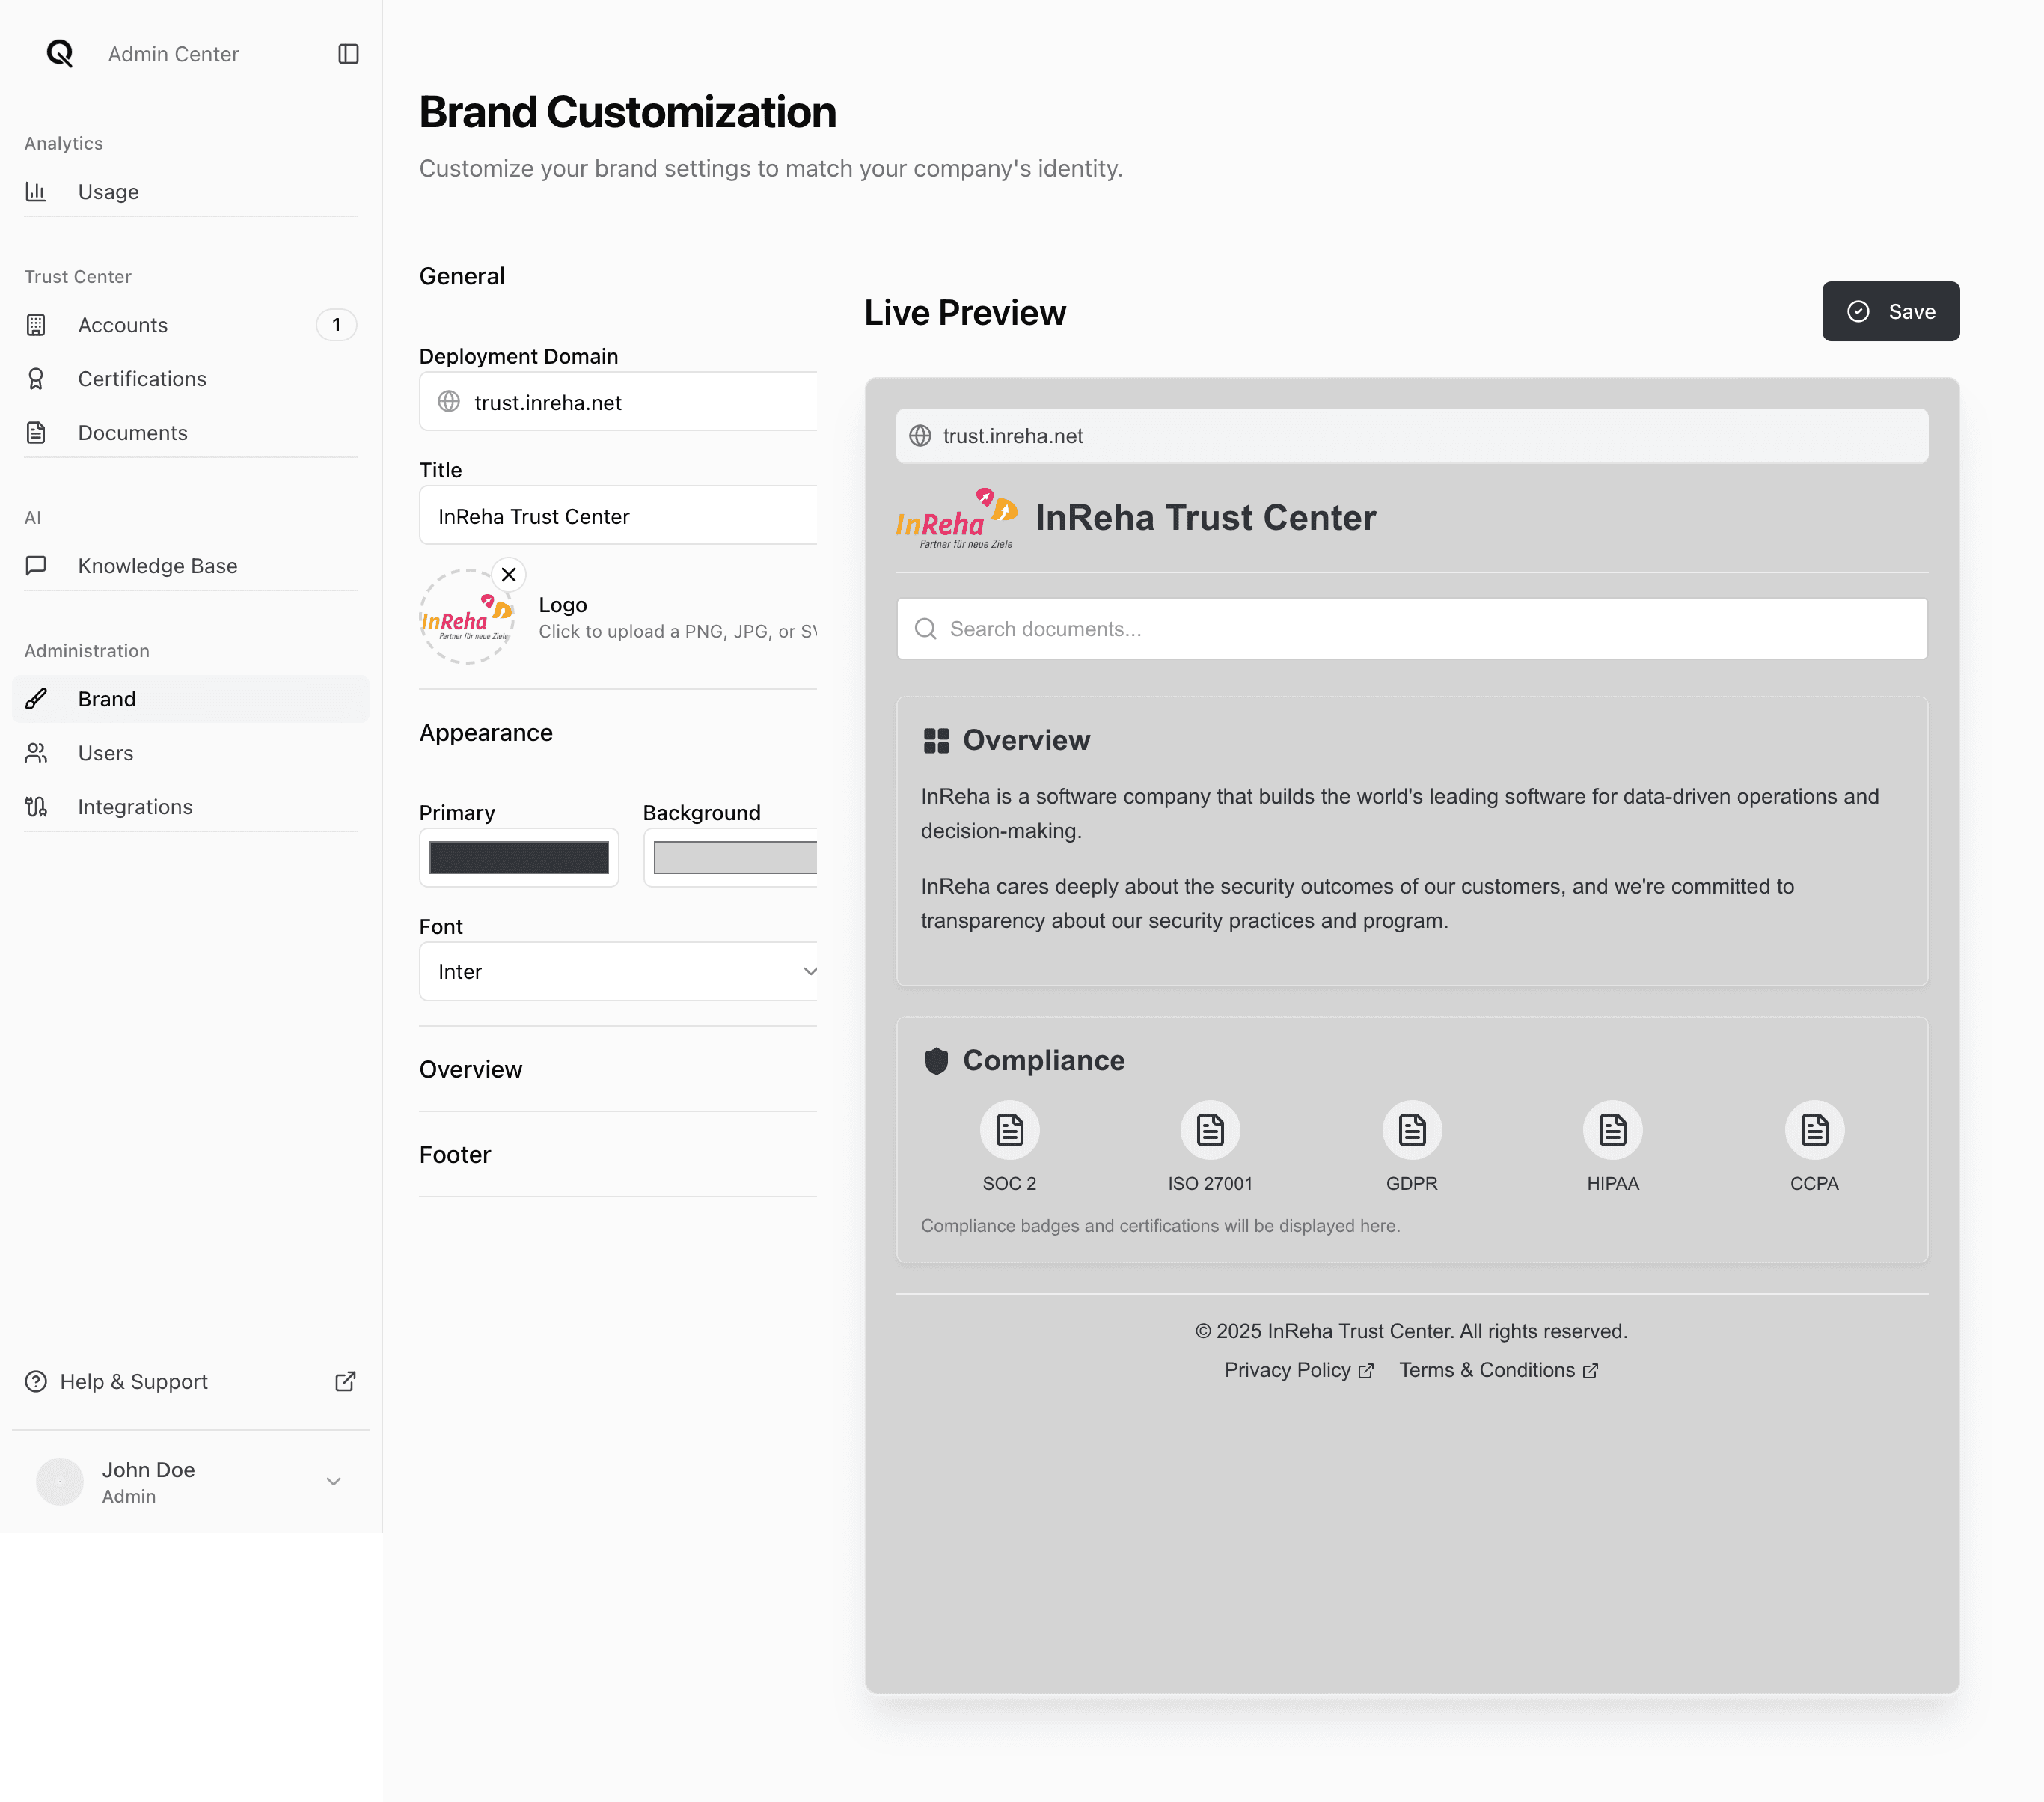2044x1802 pixels.
Task: Click the Compliance shield icon in preview
Action: point(936,1060)
